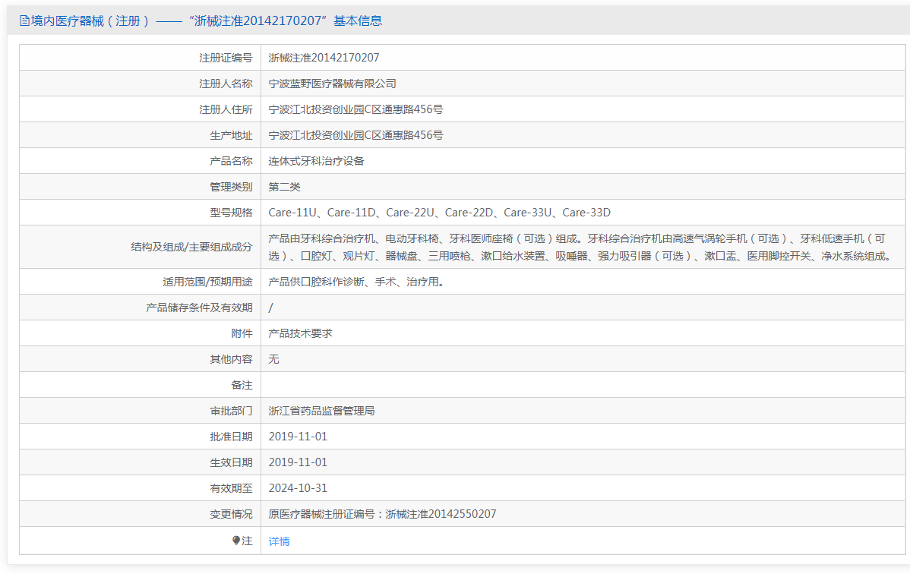910x574 pixels.
Task: Click the 结构及组成/主要组成成分 label
Action: click(x=191, y=247)
